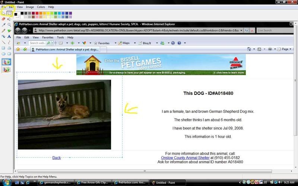Open the Colors menu in Paint
Image resolution: width=298 pixels, height=186 pixels.
point(41,7)
